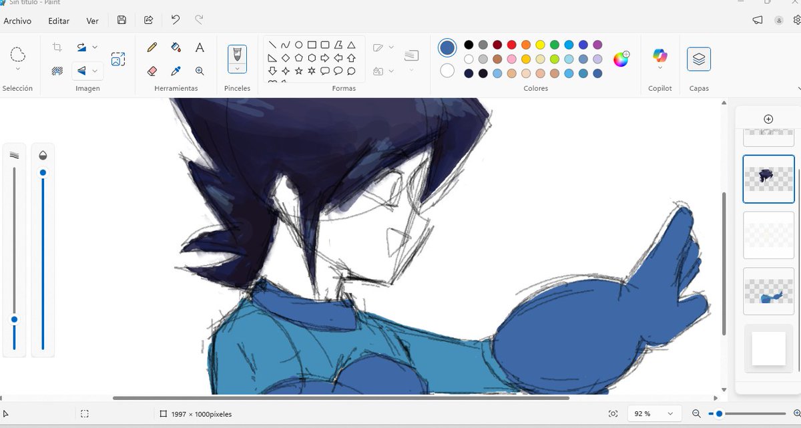Select the free-form Selection tool
The width and height of the screenshot is (801, 428).
pyautogui.click(x=18, y=54)
